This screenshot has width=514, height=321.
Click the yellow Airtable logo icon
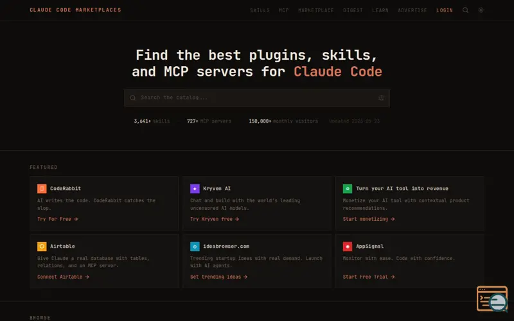pyautogui.click(x=42, y=247)
